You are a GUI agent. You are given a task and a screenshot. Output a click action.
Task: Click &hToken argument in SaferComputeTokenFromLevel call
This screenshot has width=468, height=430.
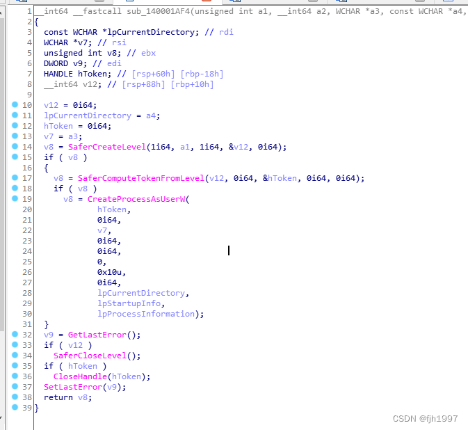coord(280,178)
